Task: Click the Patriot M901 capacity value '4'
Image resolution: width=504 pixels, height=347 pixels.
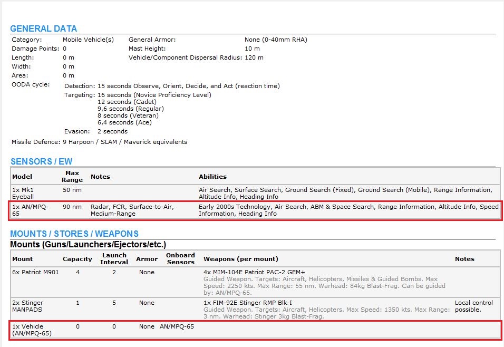Action: pyautogui.click(x=77, y=272)
